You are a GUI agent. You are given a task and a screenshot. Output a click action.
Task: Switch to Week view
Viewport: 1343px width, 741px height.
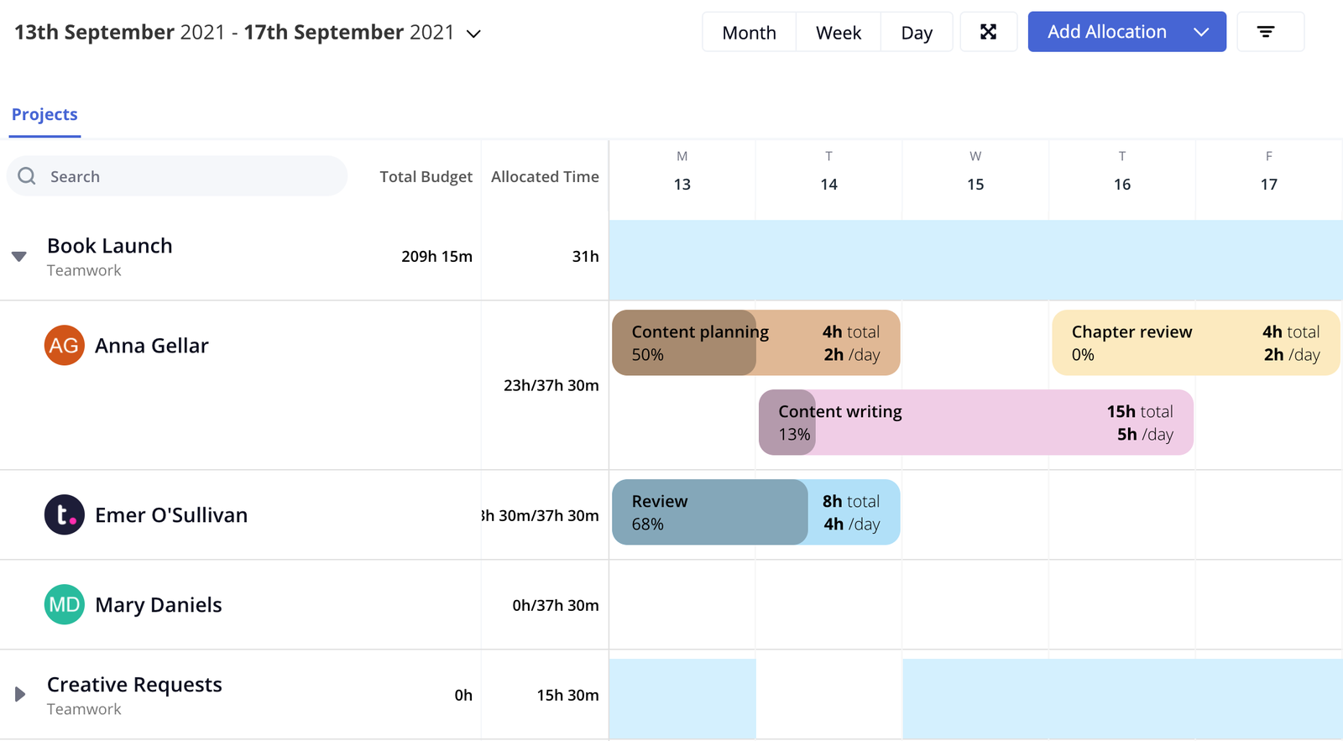click(838, 31)
